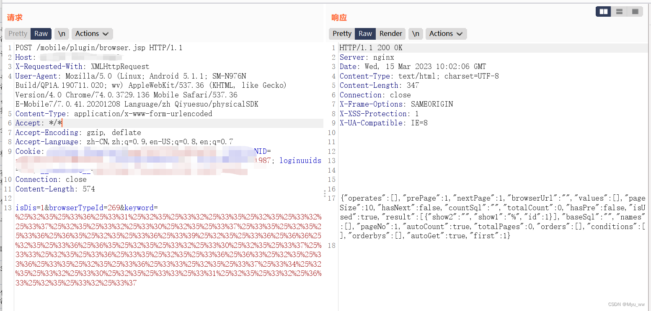Screen dimensions: 651x311
Task: Click the Accept-Encoding gzip, deflate line
Action: (78, 133)
